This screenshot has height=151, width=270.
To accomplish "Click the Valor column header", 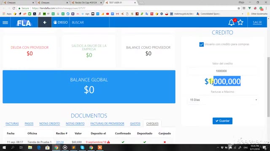I will [x=78, y=133].
